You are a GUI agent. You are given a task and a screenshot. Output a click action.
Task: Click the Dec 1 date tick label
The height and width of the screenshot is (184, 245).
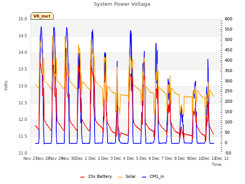(x=81, y=158)
